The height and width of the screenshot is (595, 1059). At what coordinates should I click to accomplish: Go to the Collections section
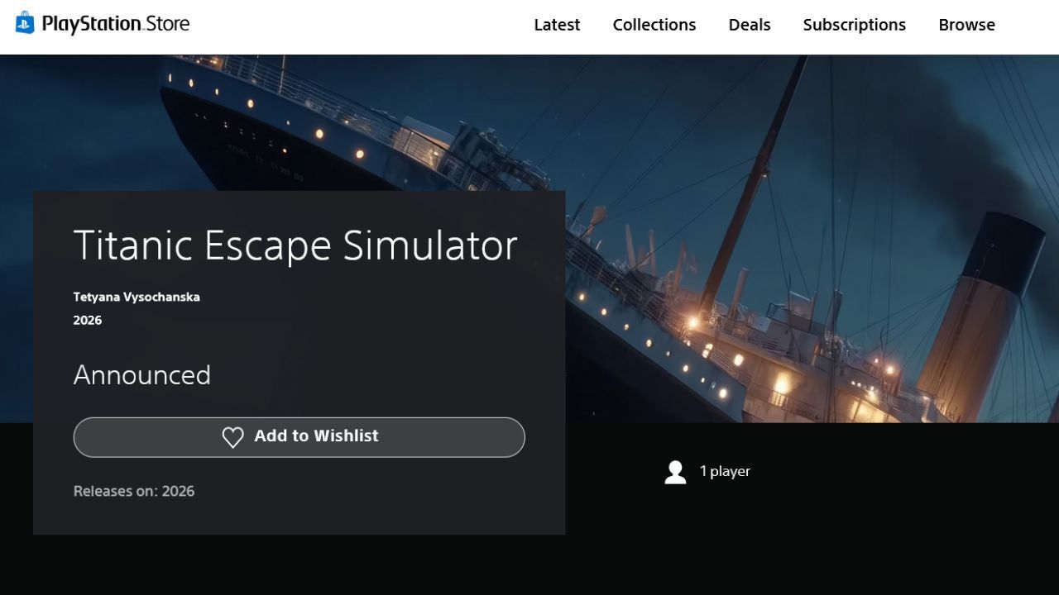pyautogui.click(x=654, y=25)
